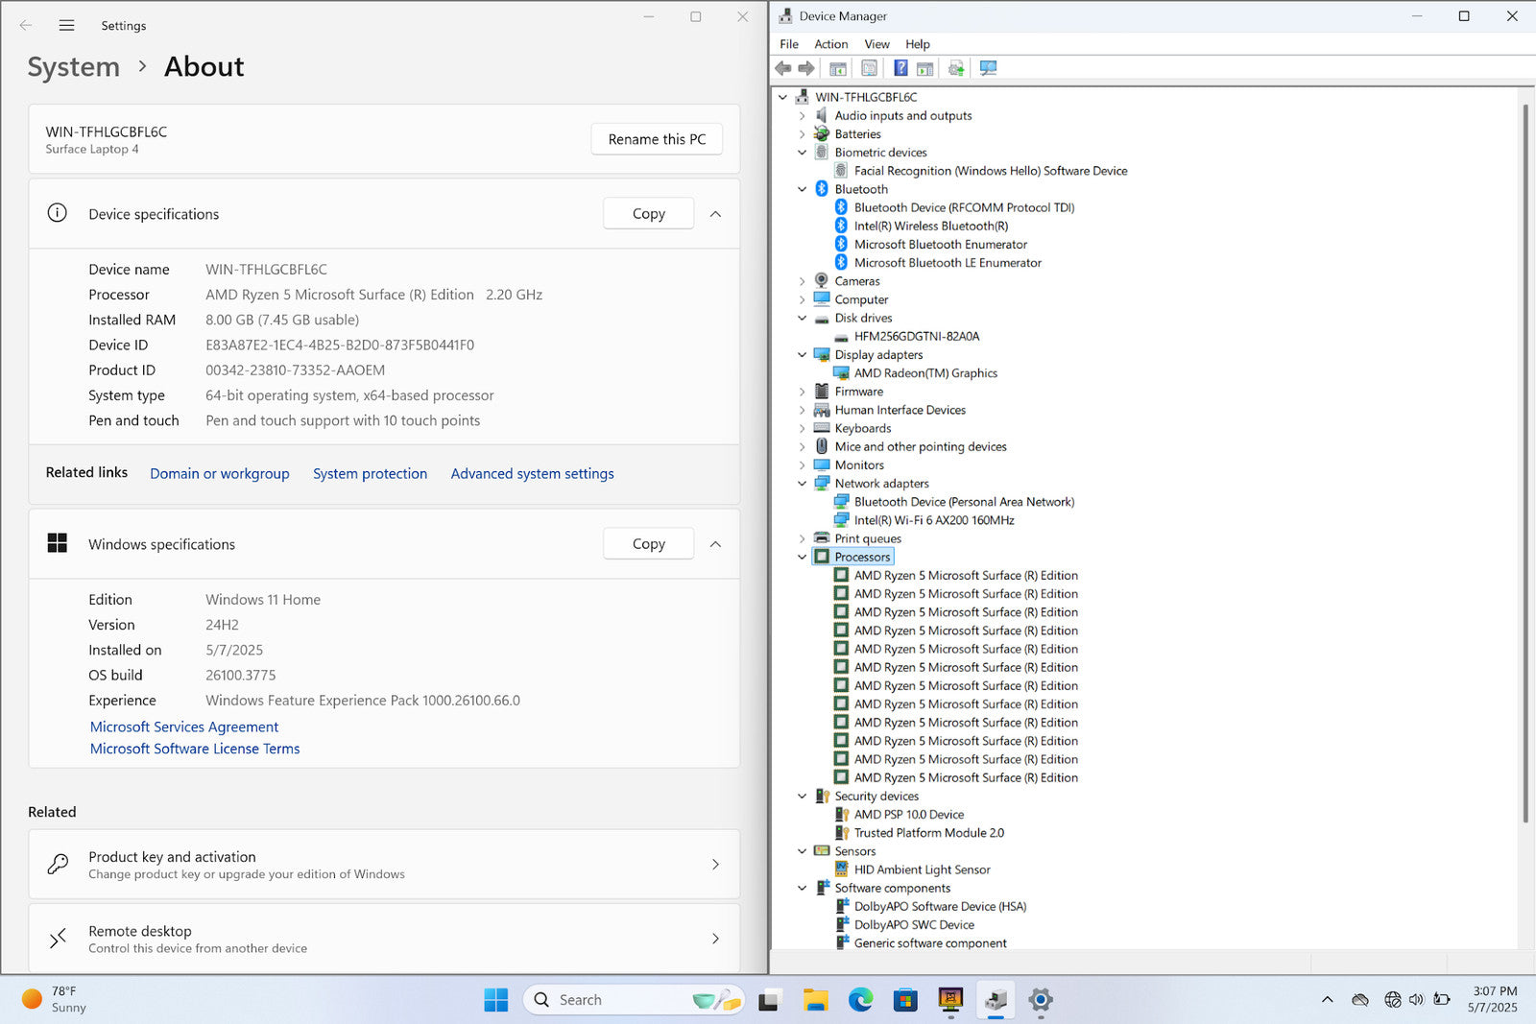Viewport: 1536px width, 1024px height.
Task: Click the battery icon in the system tray
Action: point(1442,1000)
